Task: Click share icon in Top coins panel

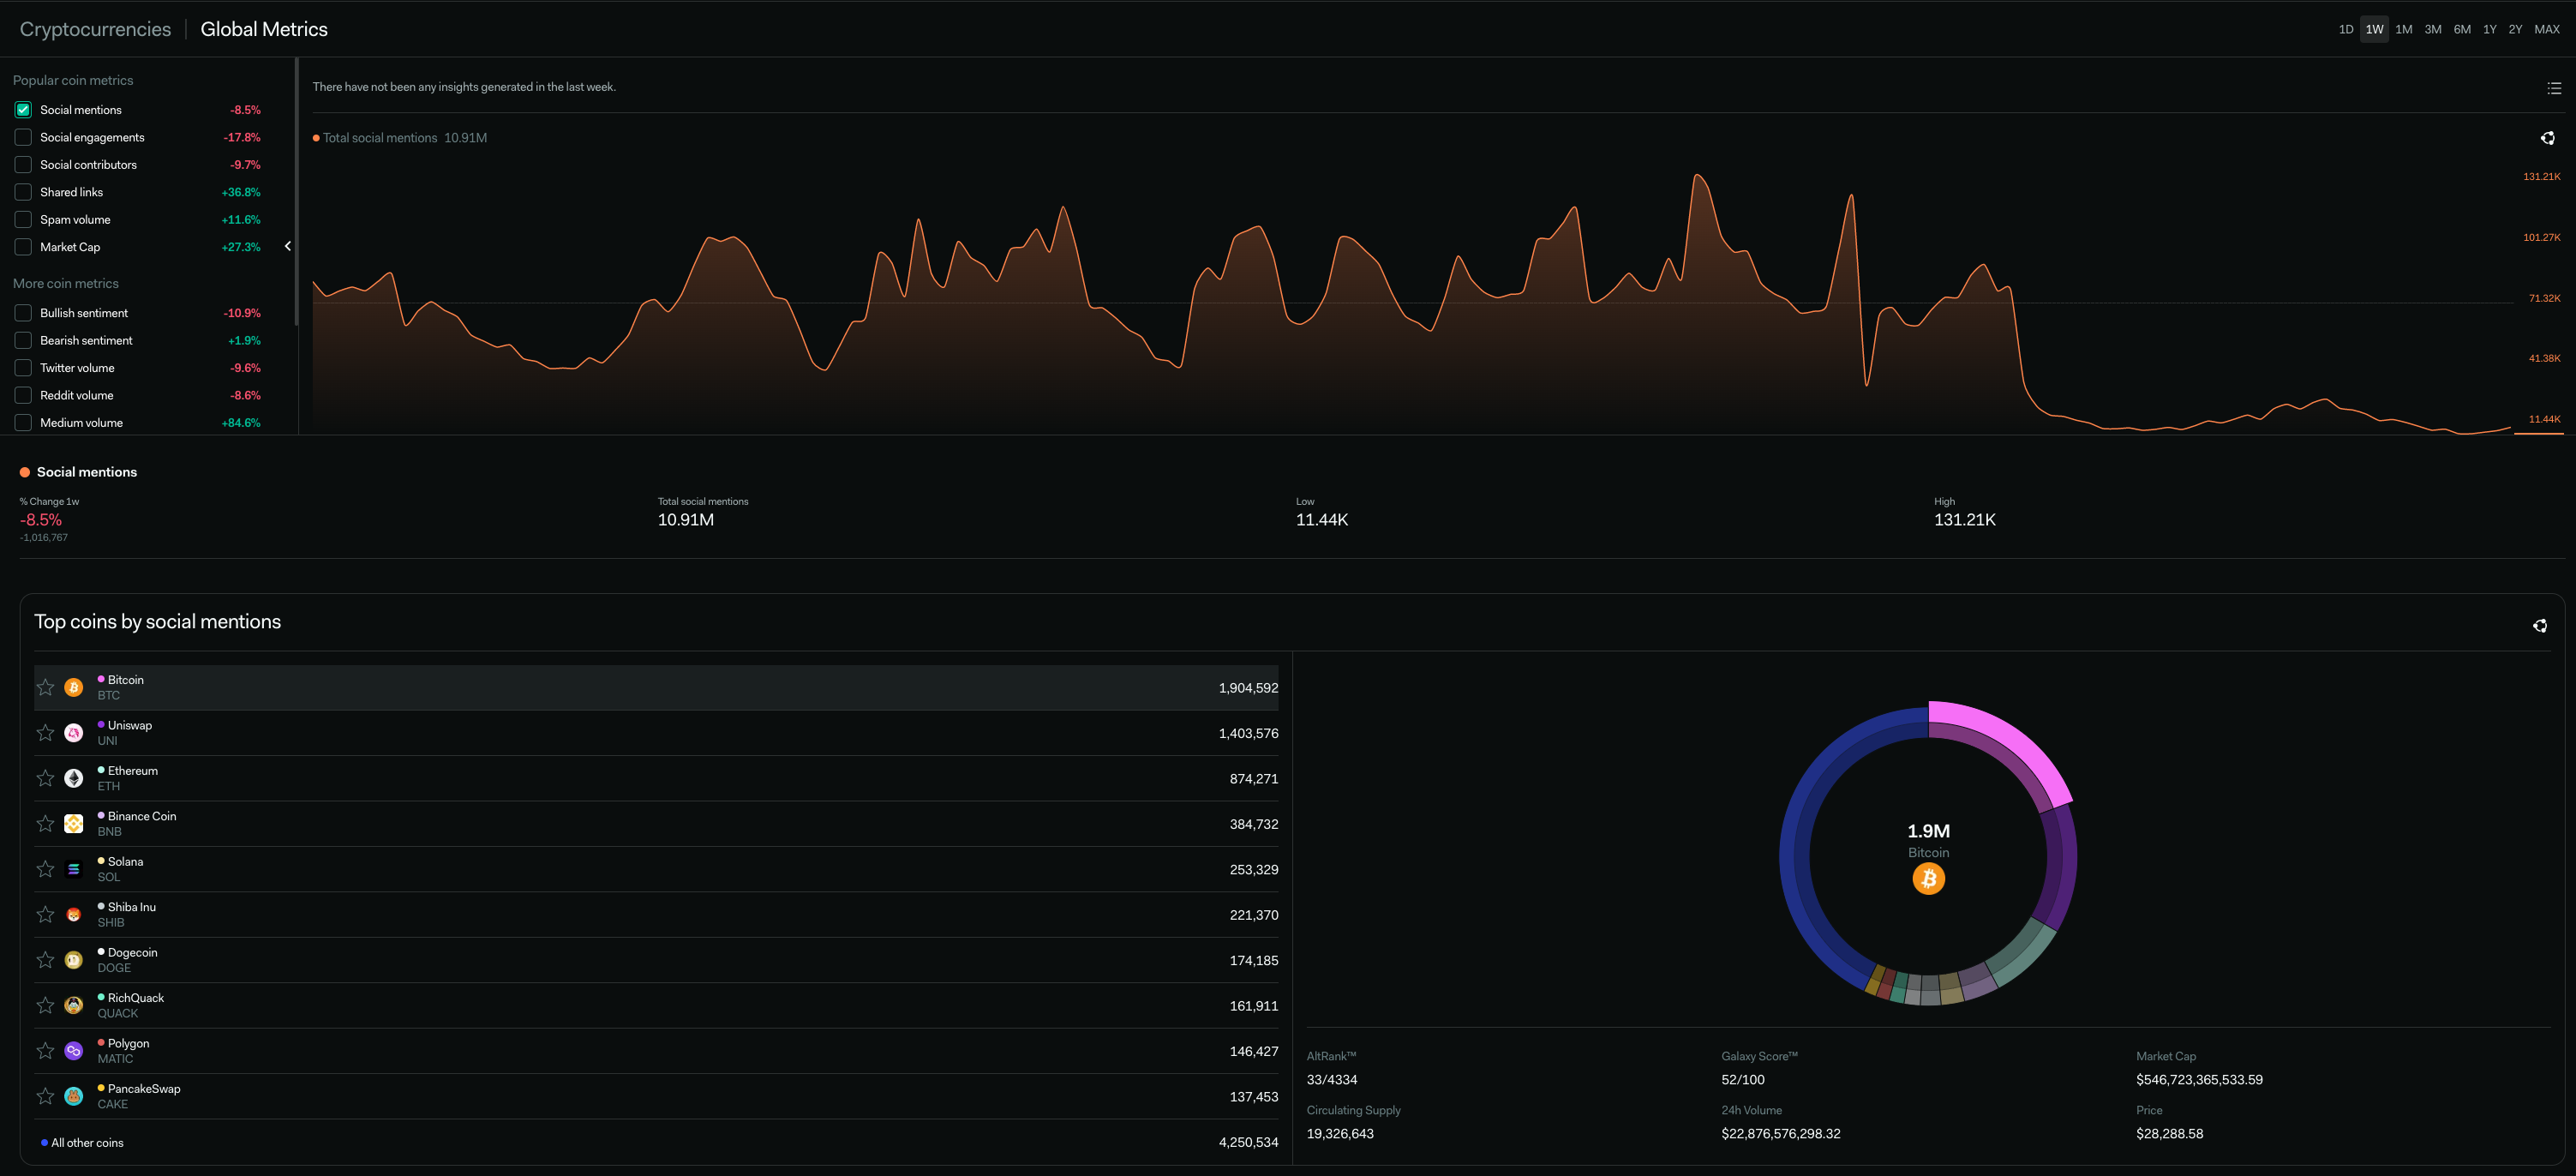Action: (2539, 626)
